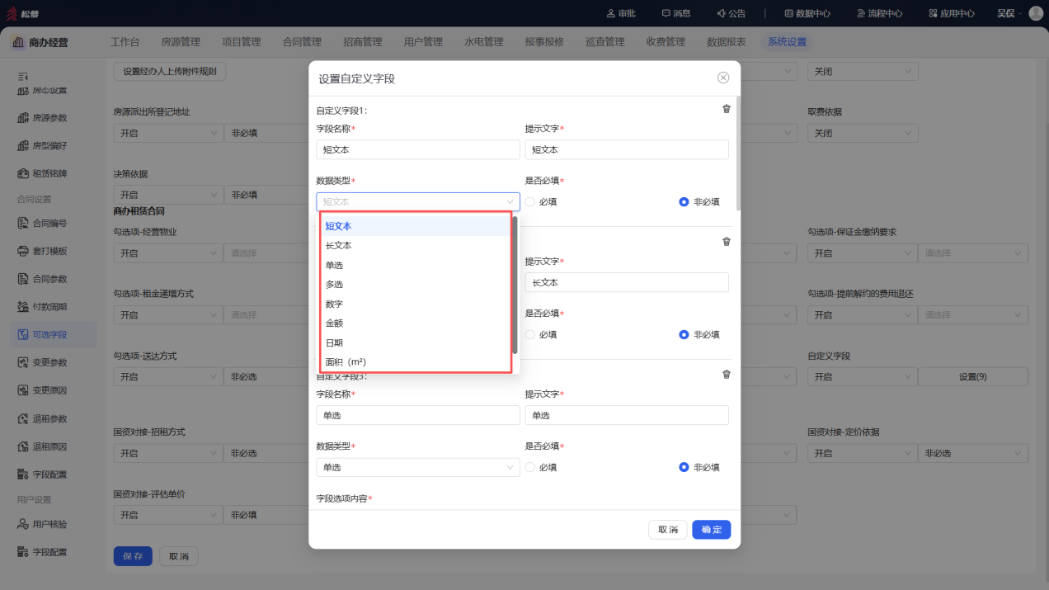Click 取消 button in the dialog
This screenshot has width=1049, height=590.
(667, 530)
